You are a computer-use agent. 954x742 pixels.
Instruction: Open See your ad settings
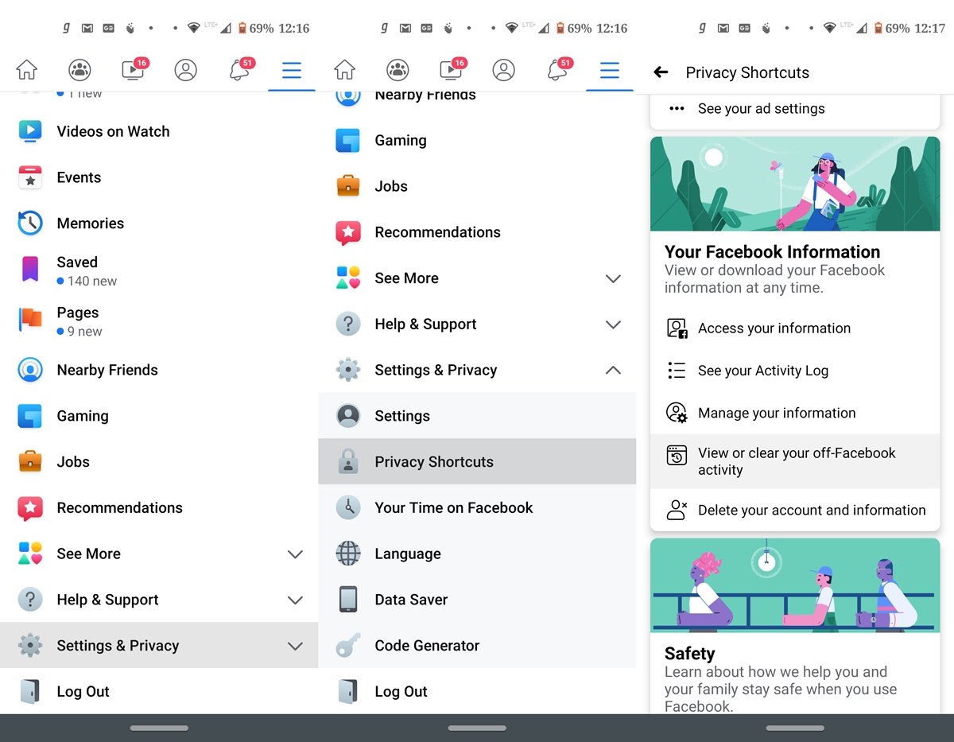coord(795,109)
